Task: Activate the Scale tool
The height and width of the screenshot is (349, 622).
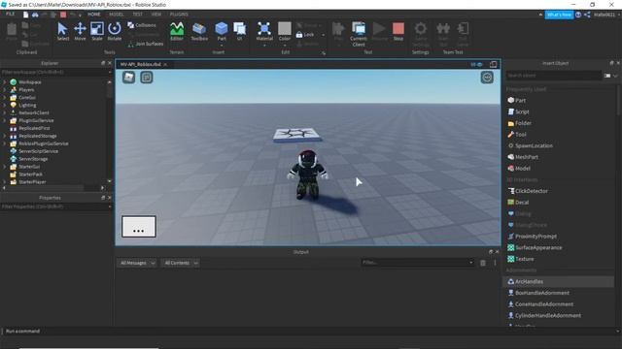Action: click(97, 31)
